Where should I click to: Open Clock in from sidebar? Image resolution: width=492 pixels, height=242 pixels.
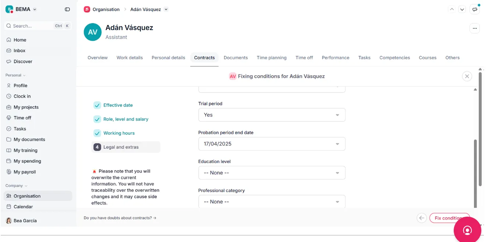(x=22, y=96)
